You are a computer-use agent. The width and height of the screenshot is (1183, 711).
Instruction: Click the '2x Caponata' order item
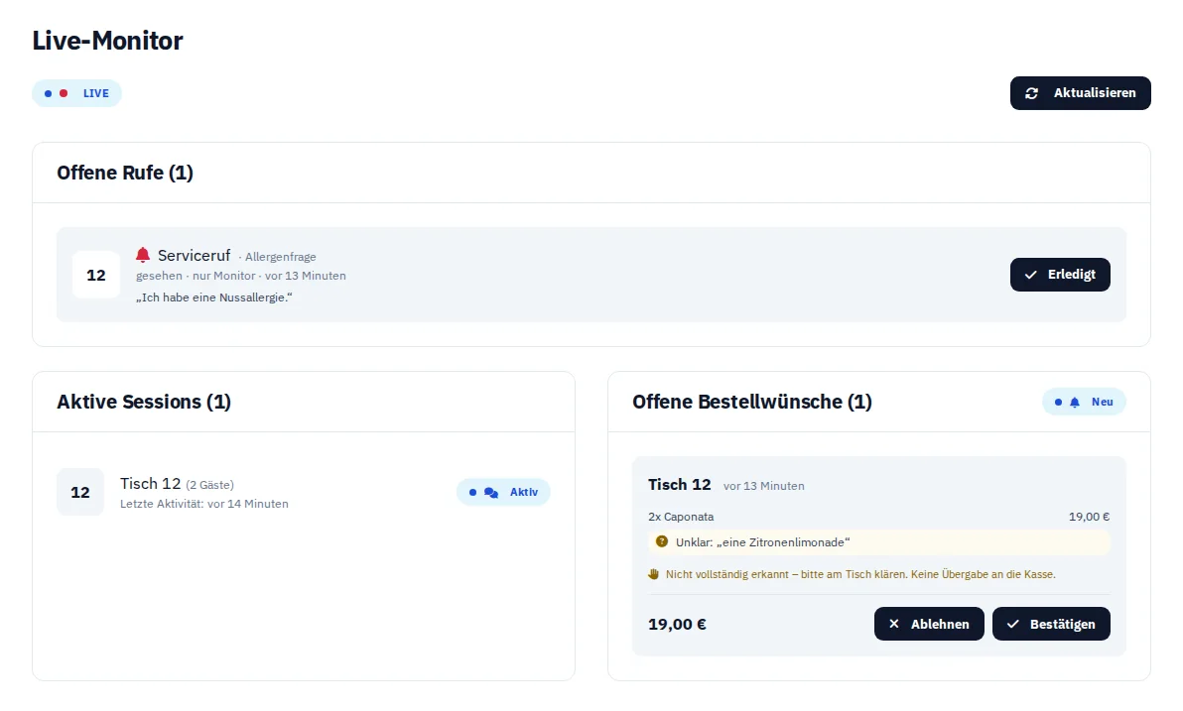[681, 518]
